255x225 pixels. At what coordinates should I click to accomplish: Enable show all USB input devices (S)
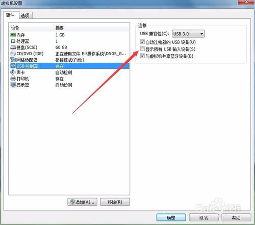coord(142,49)
